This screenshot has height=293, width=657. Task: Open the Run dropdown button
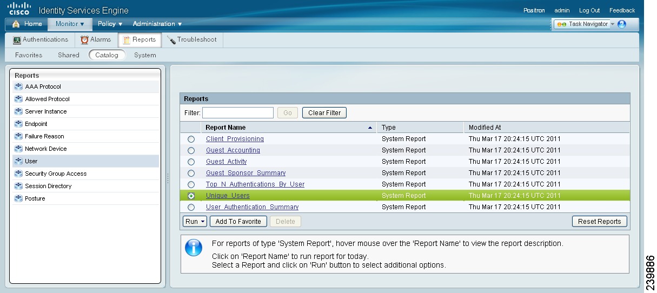click(195, 222)
